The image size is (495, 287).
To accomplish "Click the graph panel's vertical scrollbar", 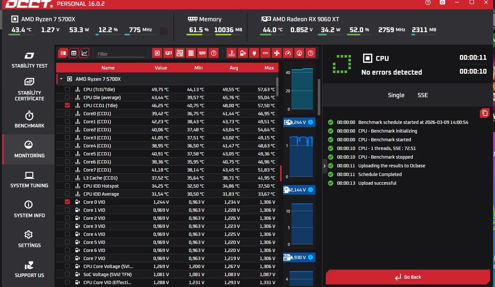I will click(x=319, y=97).
